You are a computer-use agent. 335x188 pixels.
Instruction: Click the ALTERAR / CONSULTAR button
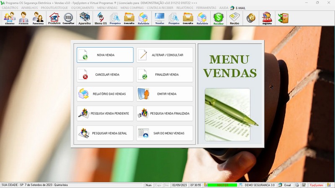coord(165,55)
